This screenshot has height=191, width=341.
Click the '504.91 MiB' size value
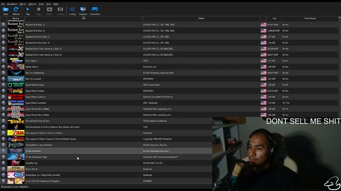(273, 73)
